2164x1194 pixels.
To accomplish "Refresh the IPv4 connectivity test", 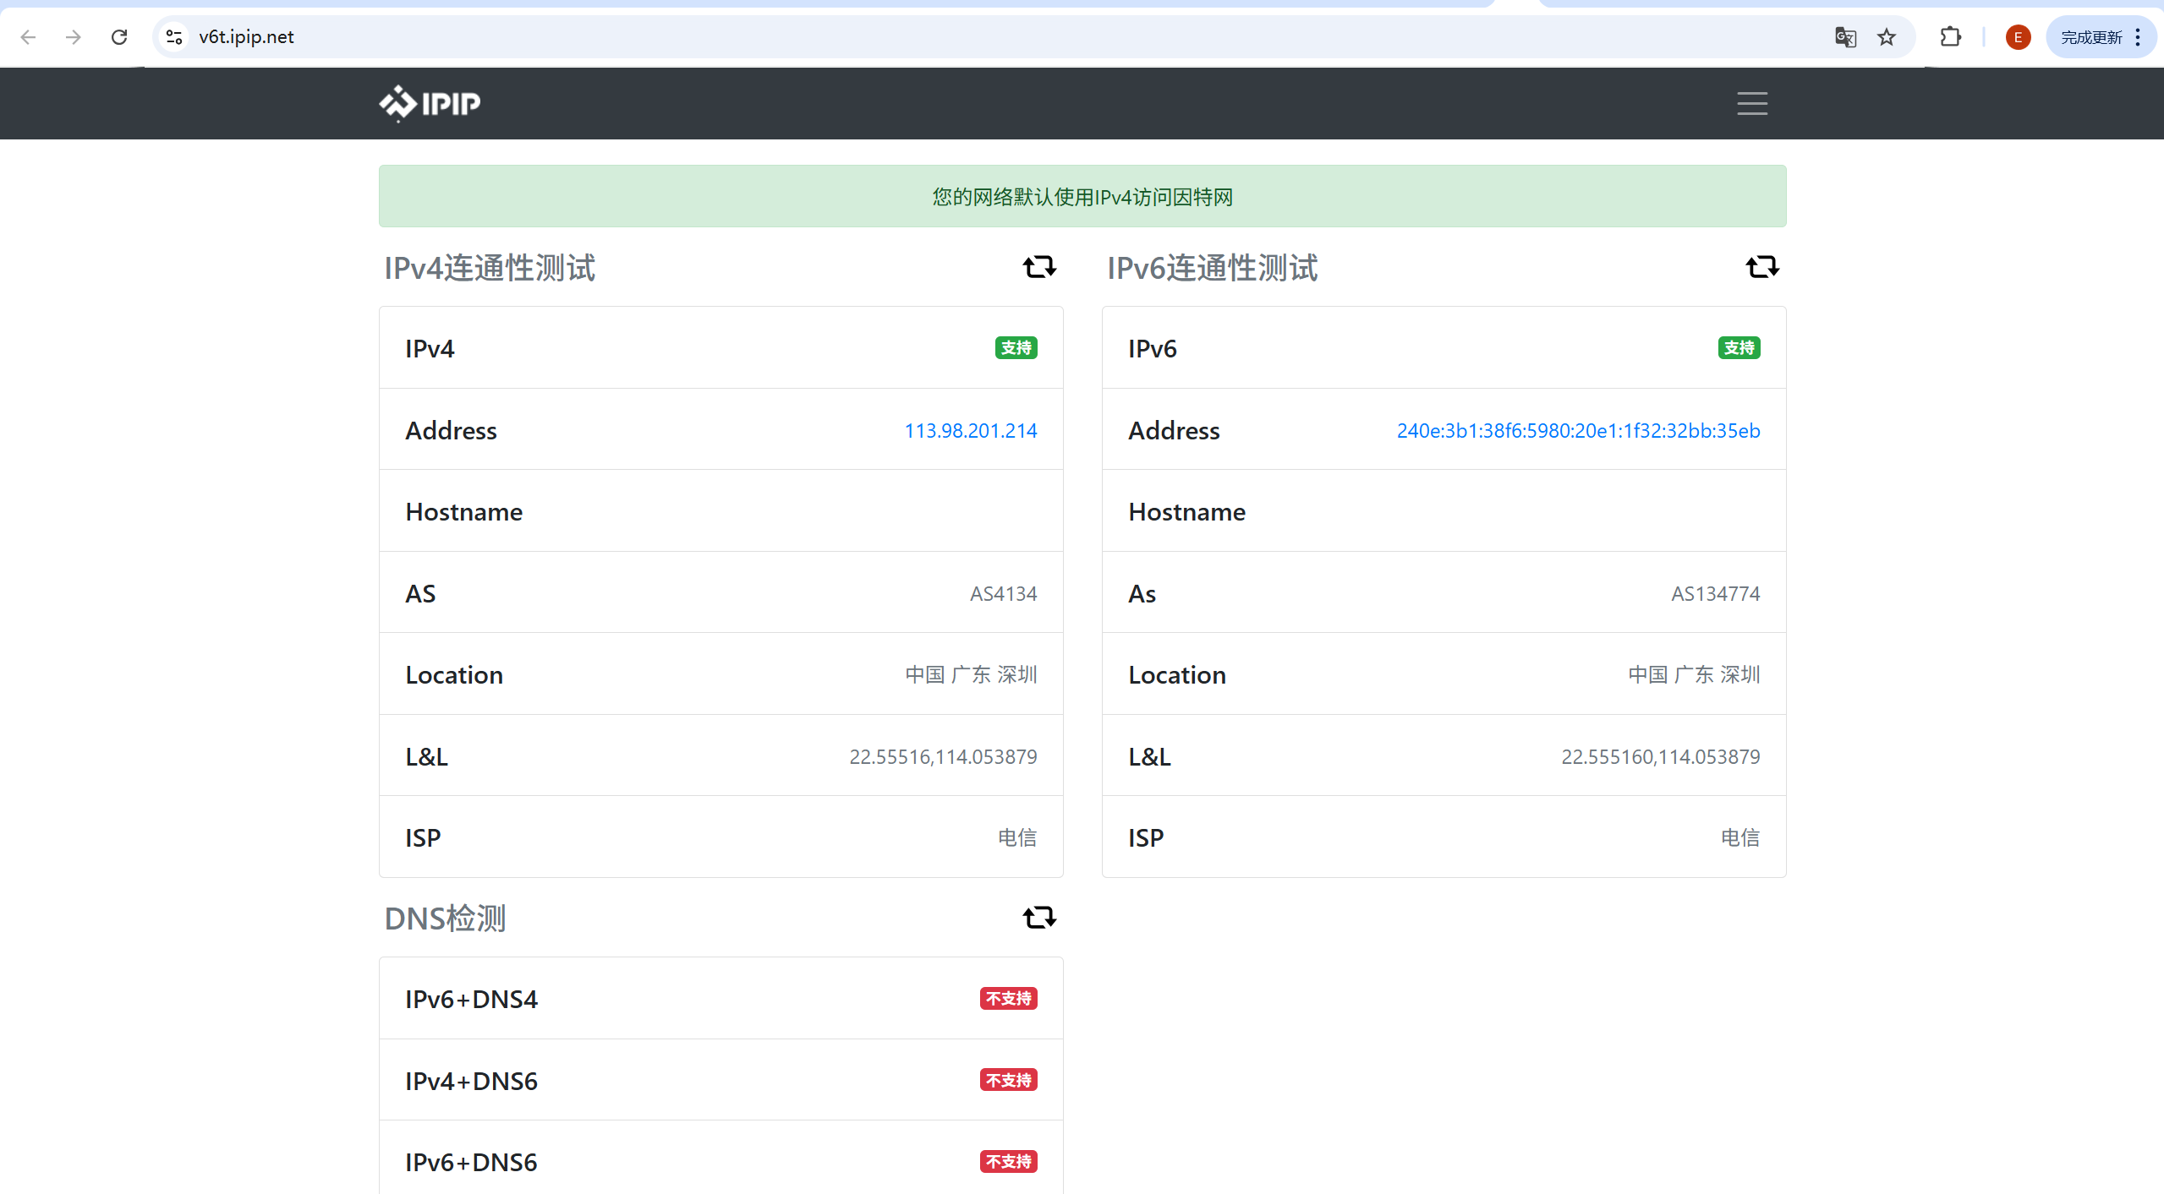I will point(1039,267).
